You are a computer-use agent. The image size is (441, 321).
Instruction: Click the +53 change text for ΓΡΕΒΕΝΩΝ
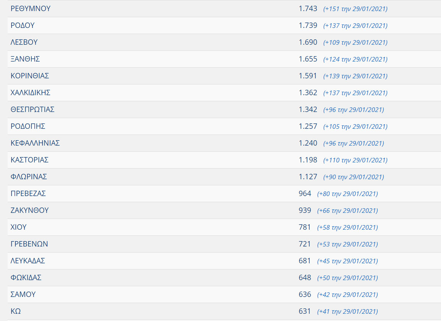tap(347, 245)
